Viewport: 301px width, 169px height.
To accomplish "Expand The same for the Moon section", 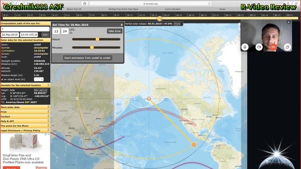I will [x=25, y=126].
